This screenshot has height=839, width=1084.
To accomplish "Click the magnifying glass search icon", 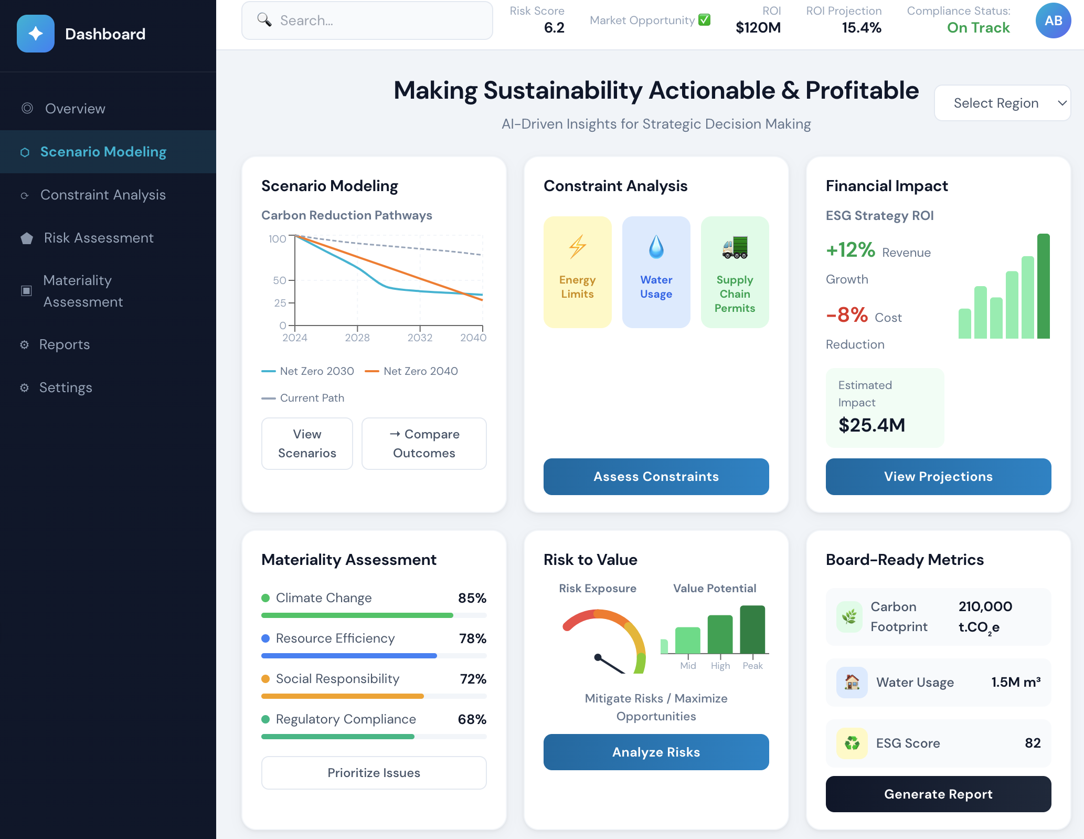I will click(x=264, y=20).
